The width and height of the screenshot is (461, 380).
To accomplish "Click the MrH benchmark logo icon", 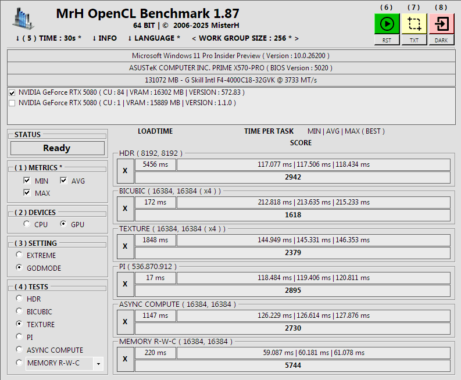I will [x=23, y=19].
